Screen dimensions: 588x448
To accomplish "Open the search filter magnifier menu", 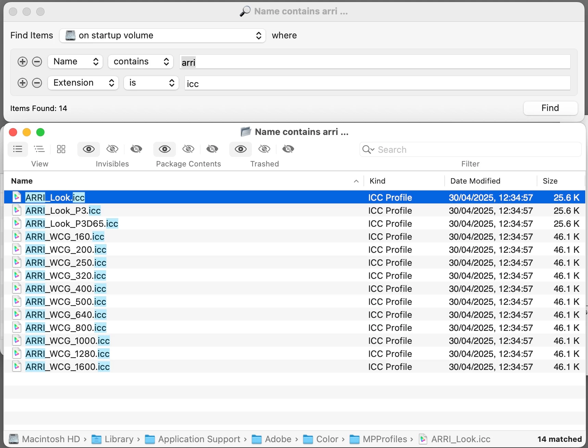I will (x=368, y=150).
